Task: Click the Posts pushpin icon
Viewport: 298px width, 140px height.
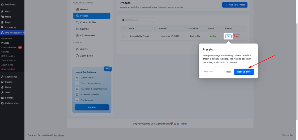Action: [2, 11]
